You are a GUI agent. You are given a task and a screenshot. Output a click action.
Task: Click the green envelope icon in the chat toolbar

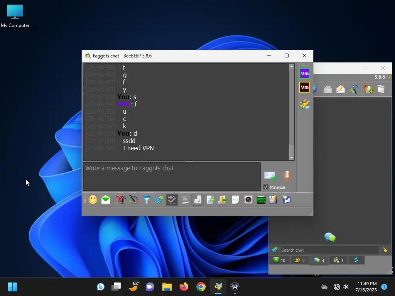click(106, 200)
